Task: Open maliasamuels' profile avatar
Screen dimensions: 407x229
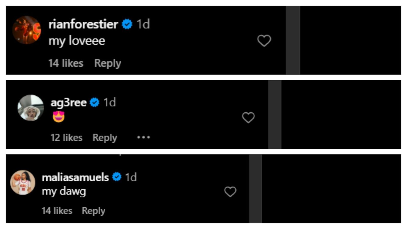Action: click(x=23, y=182)
